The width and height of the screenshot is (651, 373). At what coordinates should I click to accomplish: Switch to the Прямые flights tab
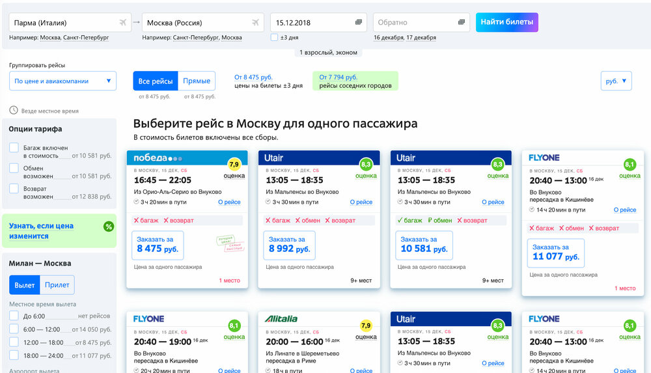click(x=197, y=81)
